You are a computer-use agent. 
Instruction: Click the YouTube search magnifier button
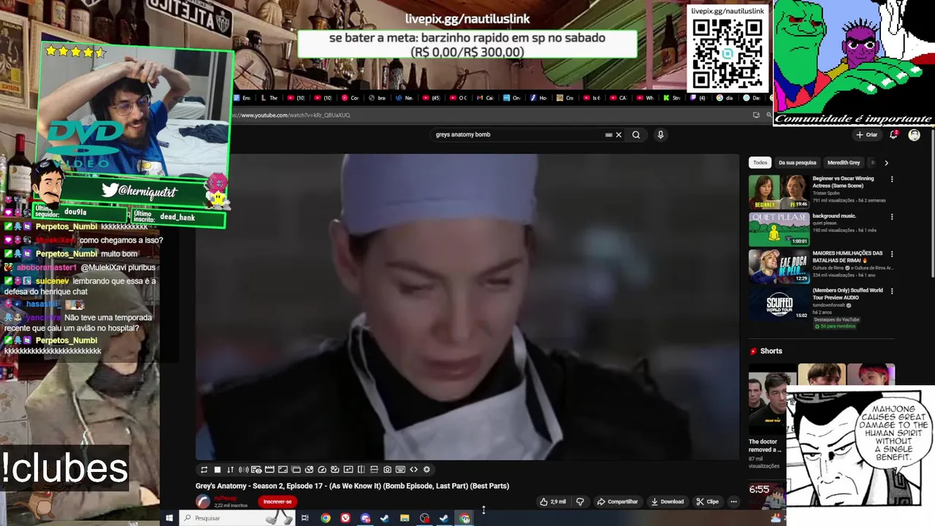pyautogui.click(x=636, y=135)
